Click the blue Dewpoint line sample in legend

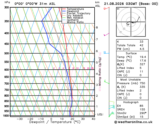point(64,11)
